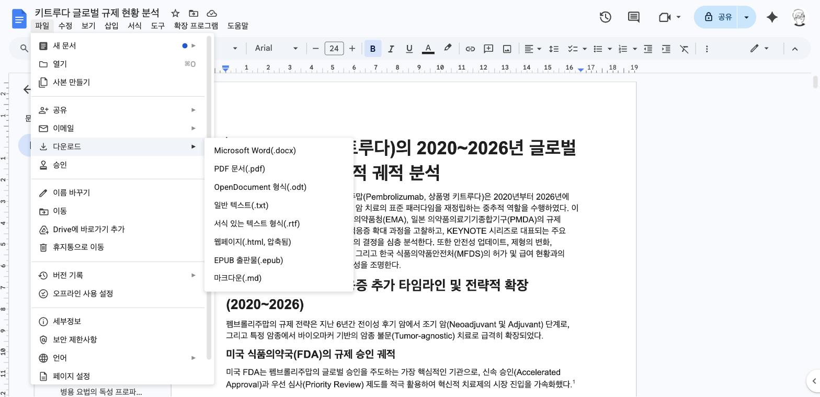Close the outline panel back arrow

pos(27,89)
